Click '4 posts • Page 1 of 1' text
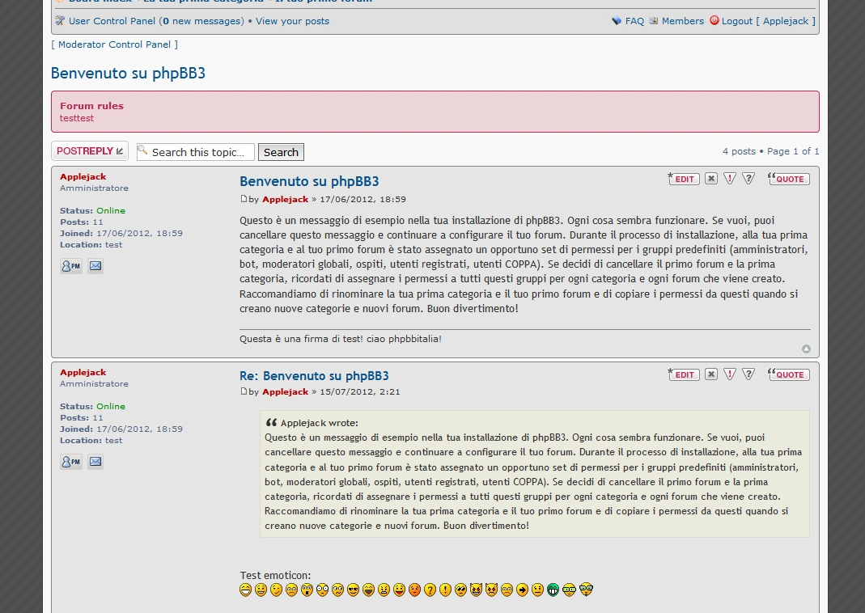Screen dimensions: 865x613 click(770, 151)
